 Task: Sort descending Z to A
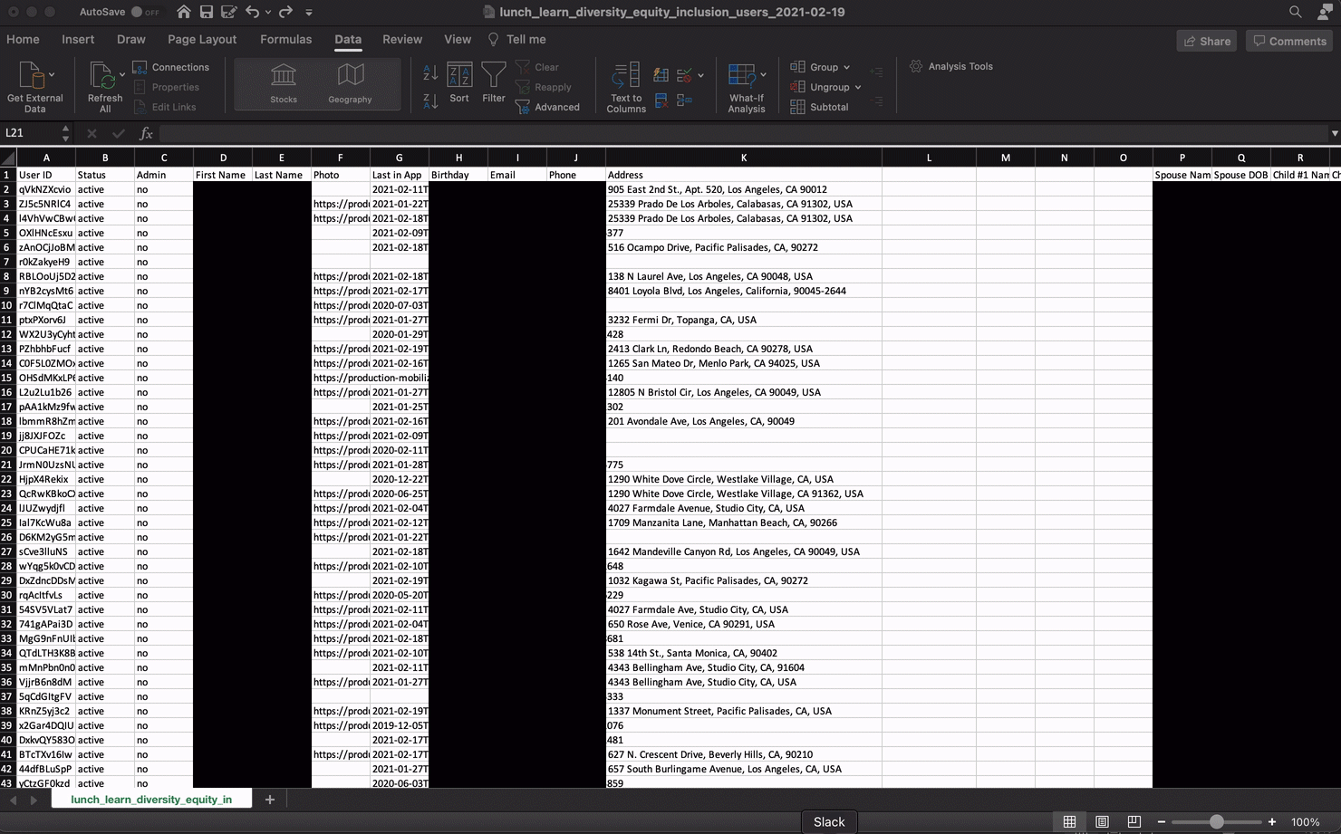click(430, 100)
